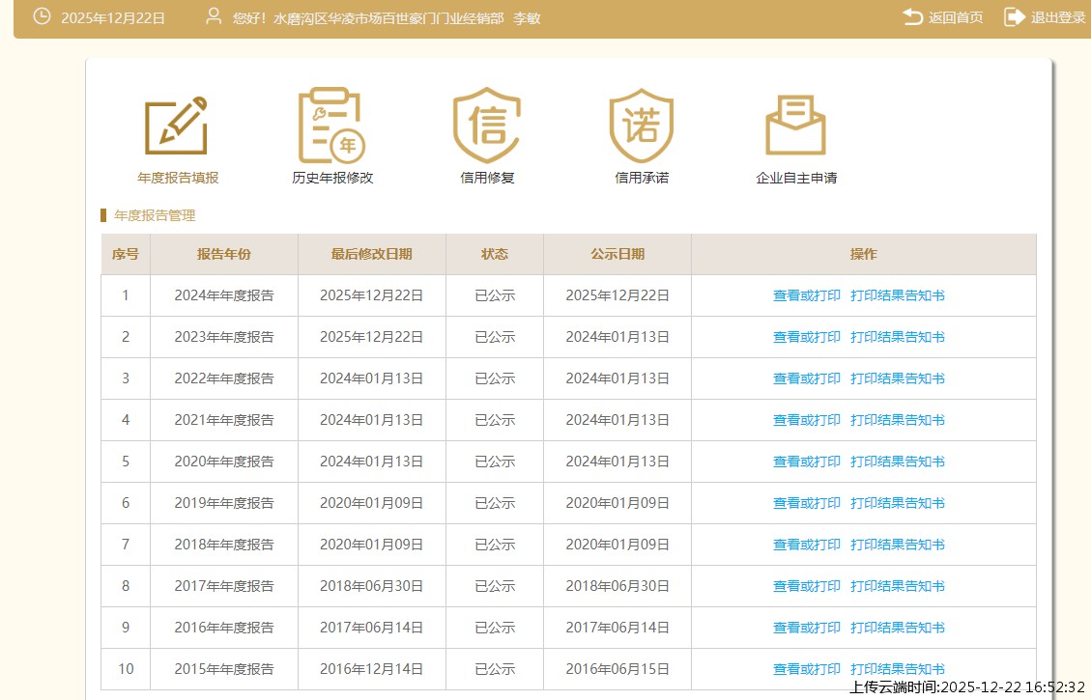Click the user profile icon in header

pos(214,17)
